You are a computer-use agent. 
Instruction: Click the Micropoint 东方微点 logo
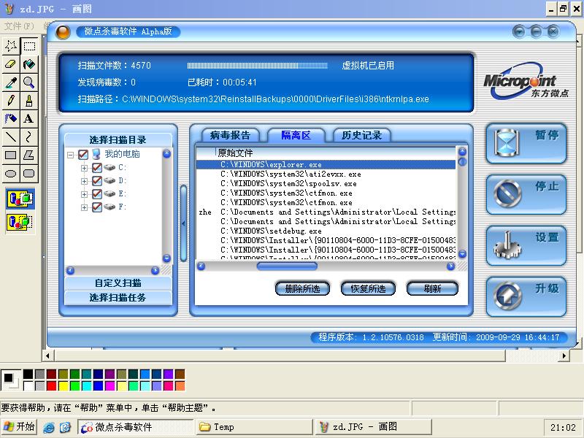point(526,81)
